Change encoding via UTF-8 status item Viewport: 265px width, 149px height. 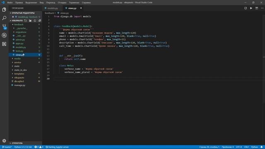point(239,147)
